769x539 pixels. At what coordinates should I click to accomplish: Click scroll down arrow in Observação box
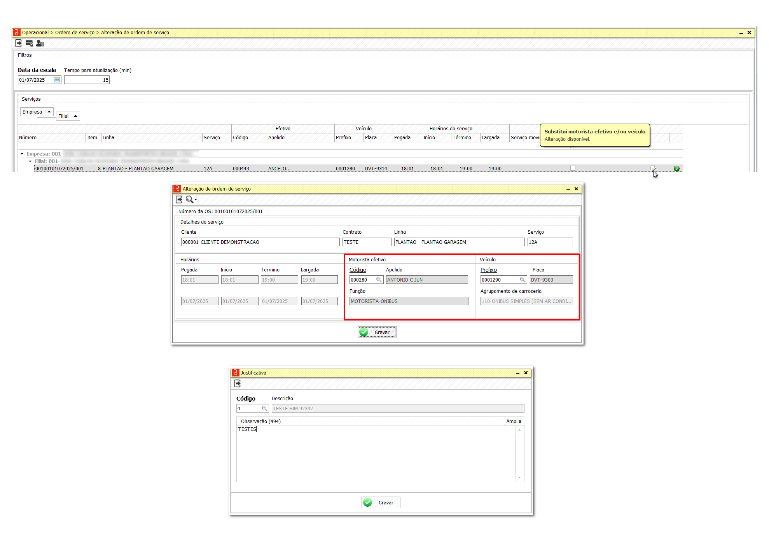(519, 478)
